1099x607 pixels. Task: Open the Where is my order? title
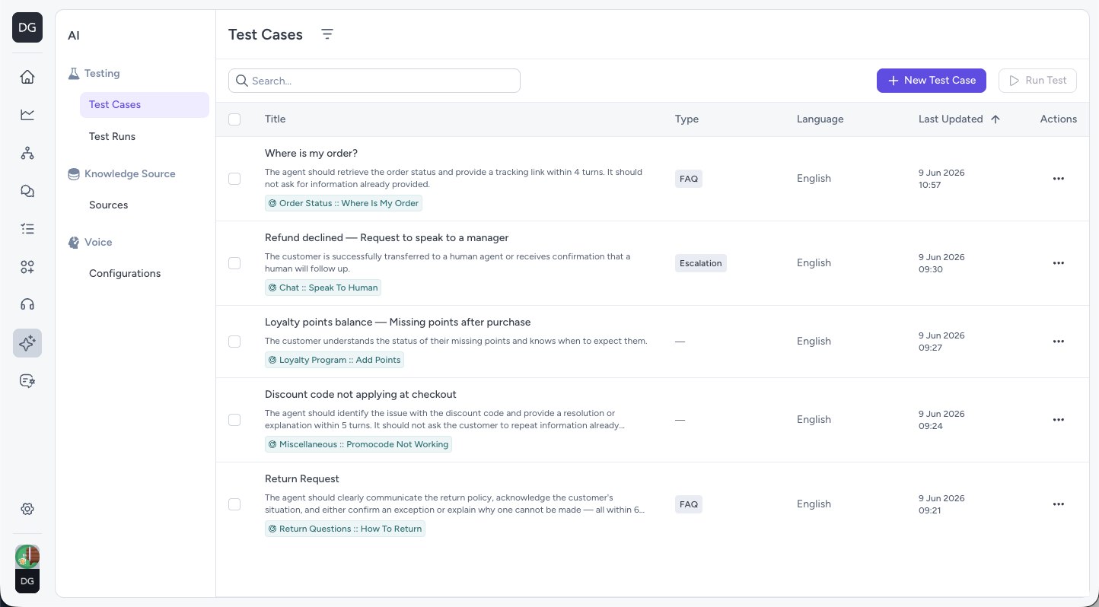311,154
